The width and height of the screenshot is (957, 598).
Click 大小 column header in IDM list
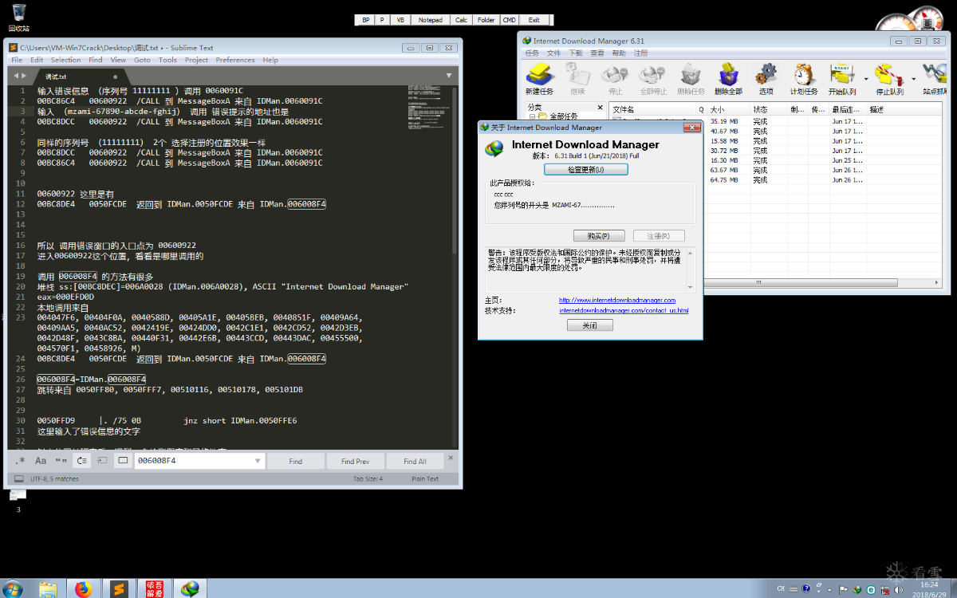point(729,109)
